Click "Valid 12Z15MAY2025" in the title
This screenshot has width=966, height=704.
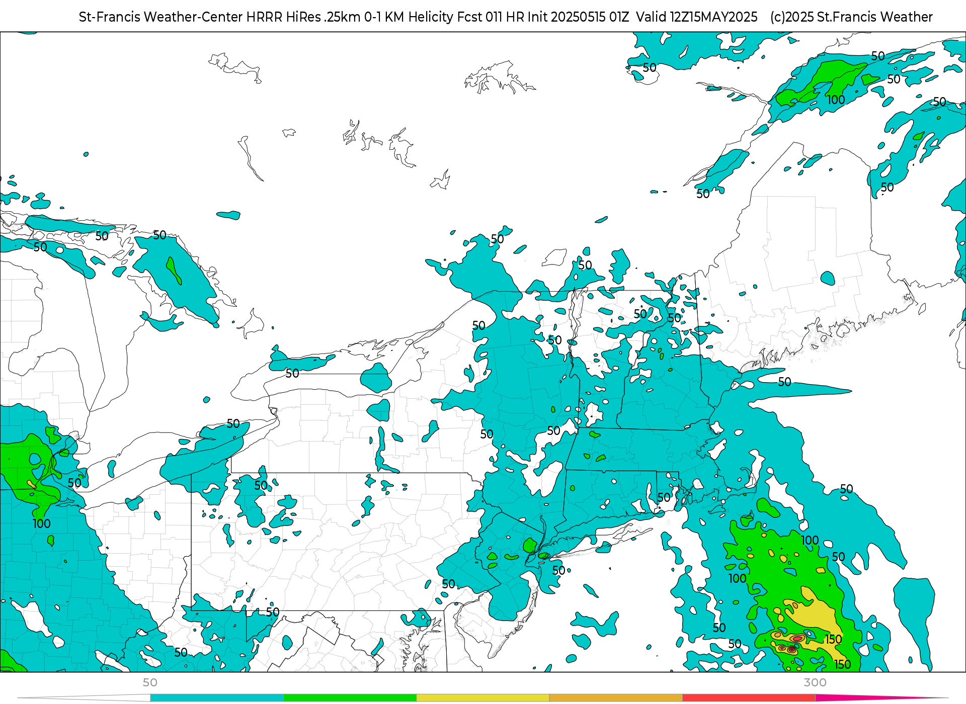(696, 17)
